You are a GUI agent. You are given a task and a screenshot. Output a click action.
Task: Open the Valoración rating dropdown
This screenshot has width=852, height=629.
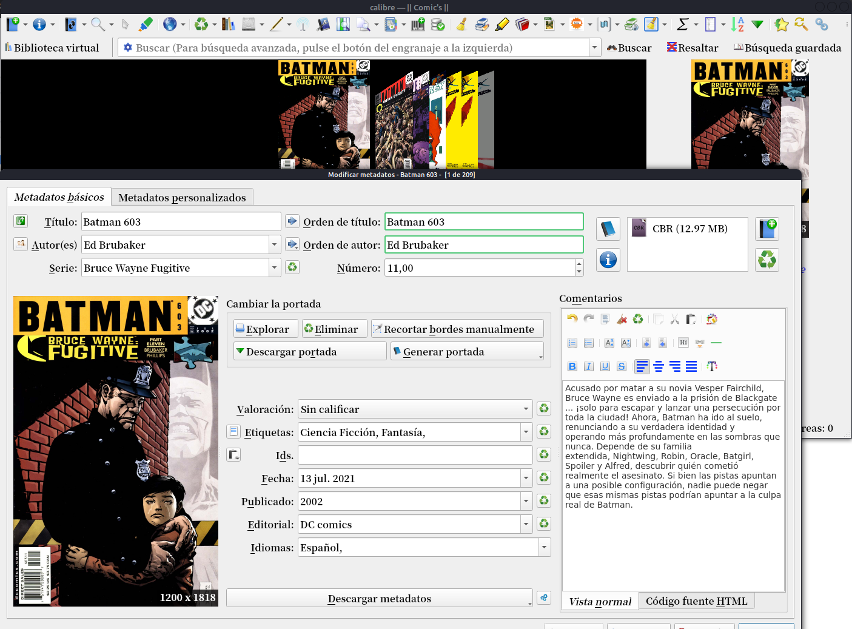click(x=526, y=409)
